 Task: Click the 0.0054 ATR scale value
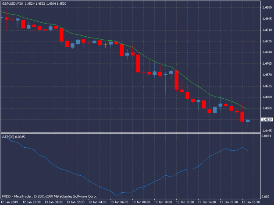point(267,136)
